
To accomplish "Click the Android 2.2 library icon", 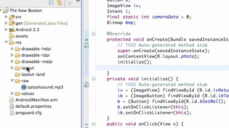I will pyautogui.click(x=12, y=30).
